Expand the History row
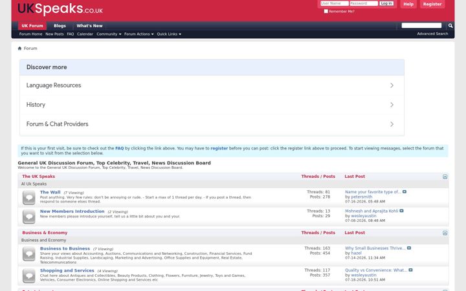466x291 pixels. click(212, 105)
